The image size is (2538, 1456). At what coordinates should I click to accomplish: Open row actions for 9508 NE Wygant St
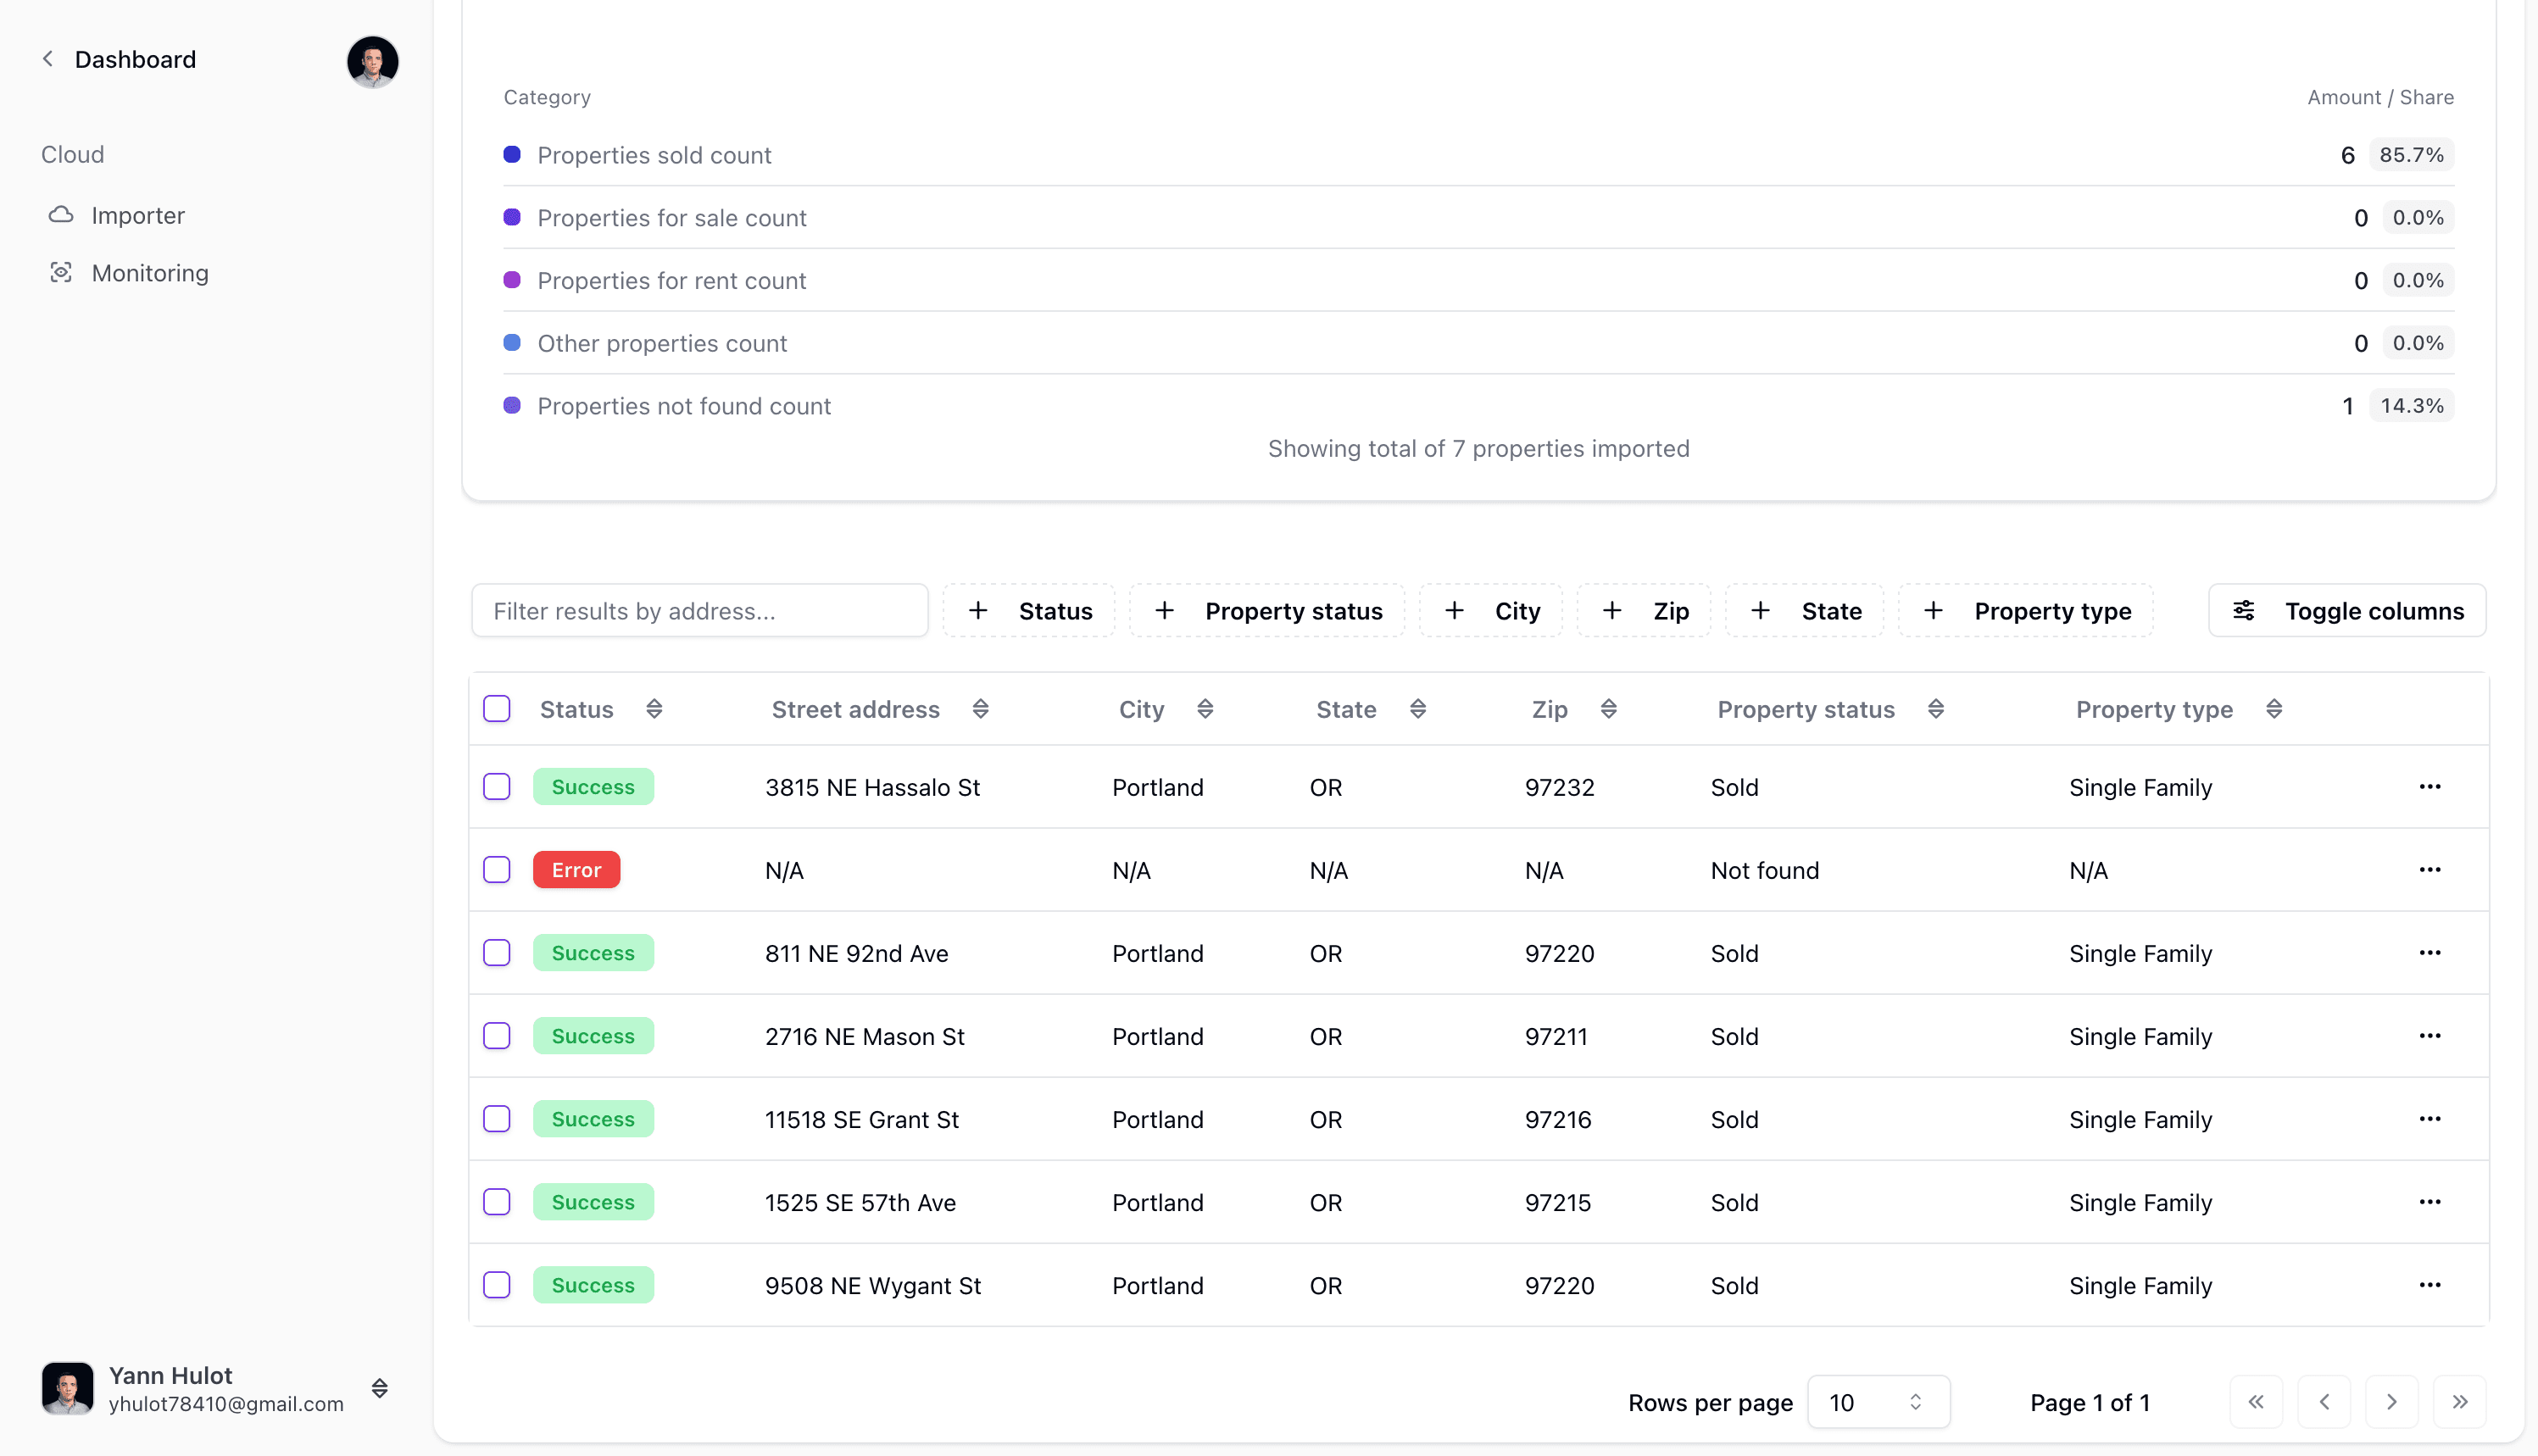[x=2430, y=1285]
